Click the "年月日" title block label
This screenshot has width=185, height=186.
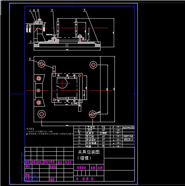click(68, 162)
